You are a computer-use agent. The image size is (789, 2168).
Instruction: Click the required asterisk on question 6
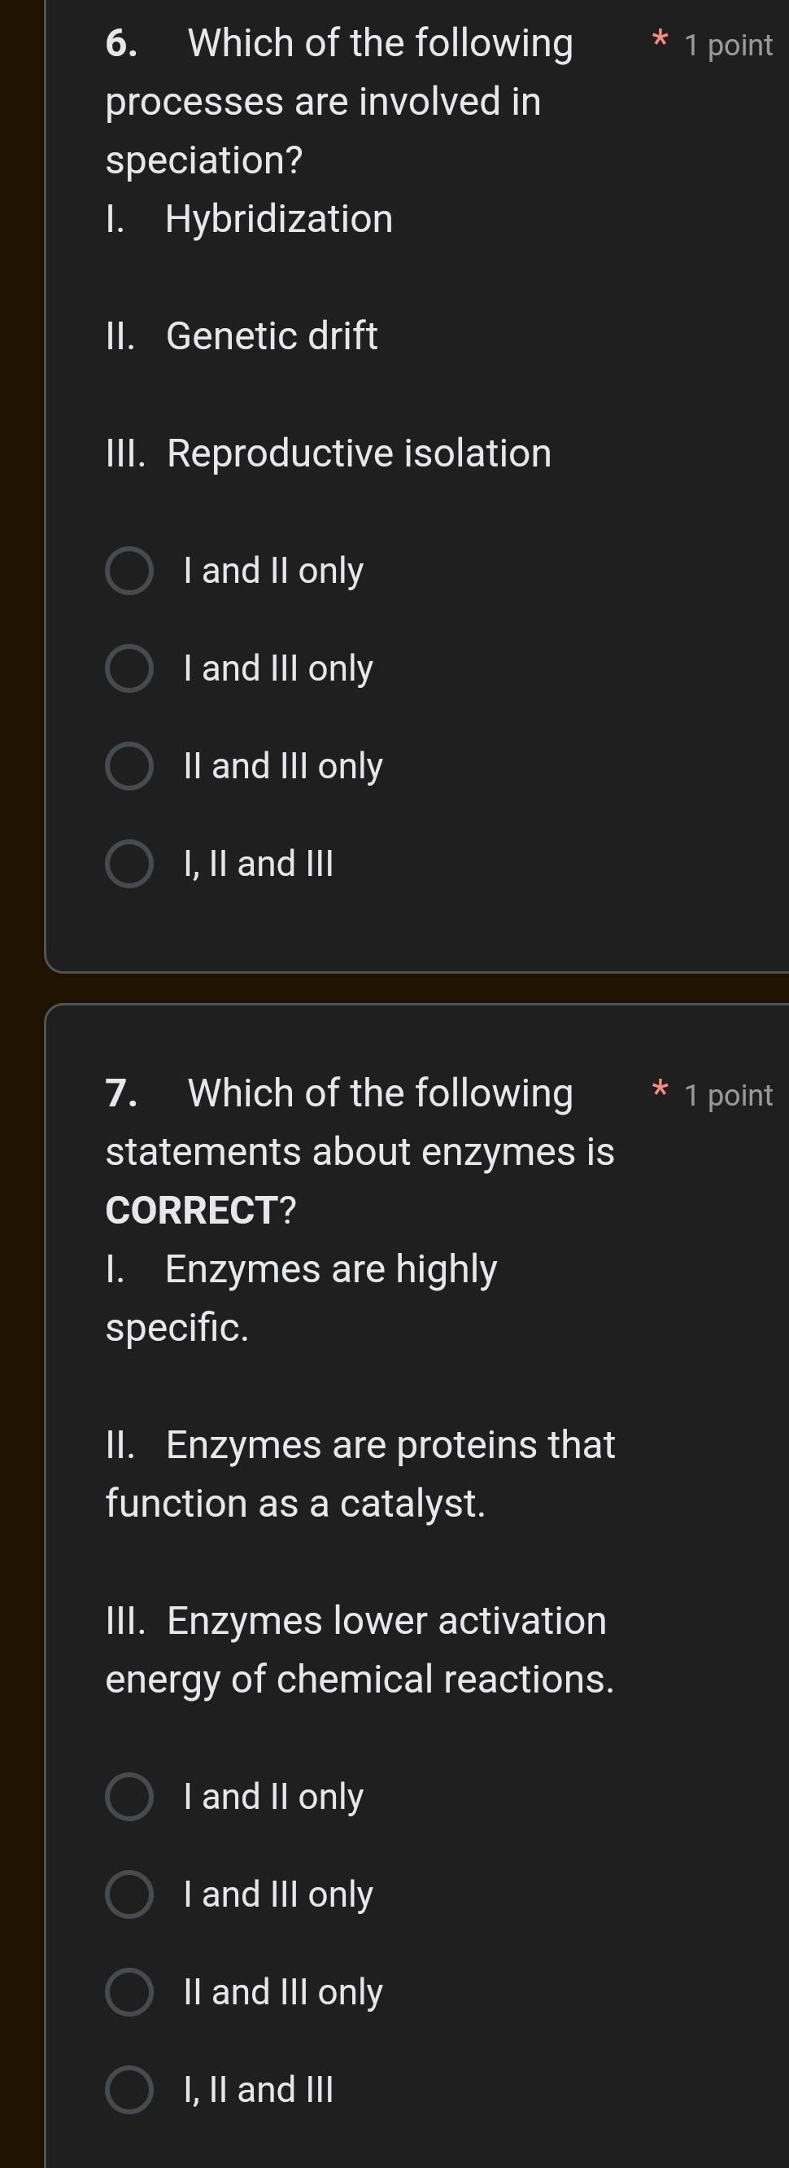[x=661, y=40]
